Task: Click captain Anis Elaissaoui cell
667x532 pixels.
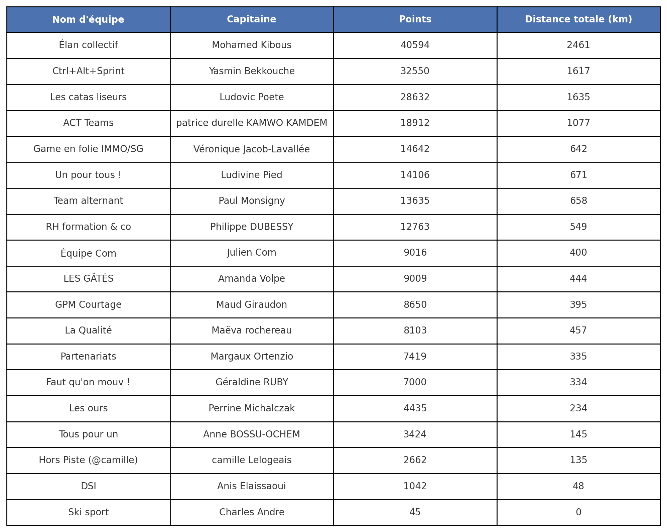Action: pos(252,486)
